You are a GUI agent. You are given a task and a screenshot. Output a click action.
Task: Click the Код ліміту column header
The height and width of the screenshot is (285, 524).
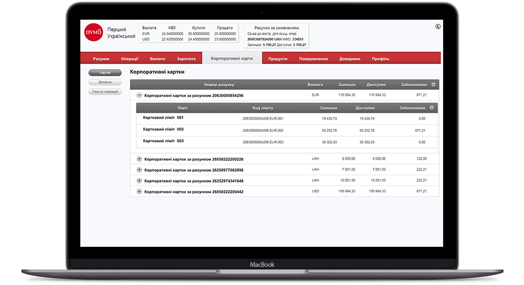[263, 108]
